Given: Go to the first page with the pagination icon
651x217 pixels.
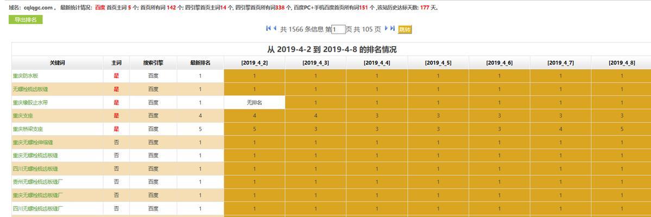Looking at the screenshot, I should click(268, 28).
